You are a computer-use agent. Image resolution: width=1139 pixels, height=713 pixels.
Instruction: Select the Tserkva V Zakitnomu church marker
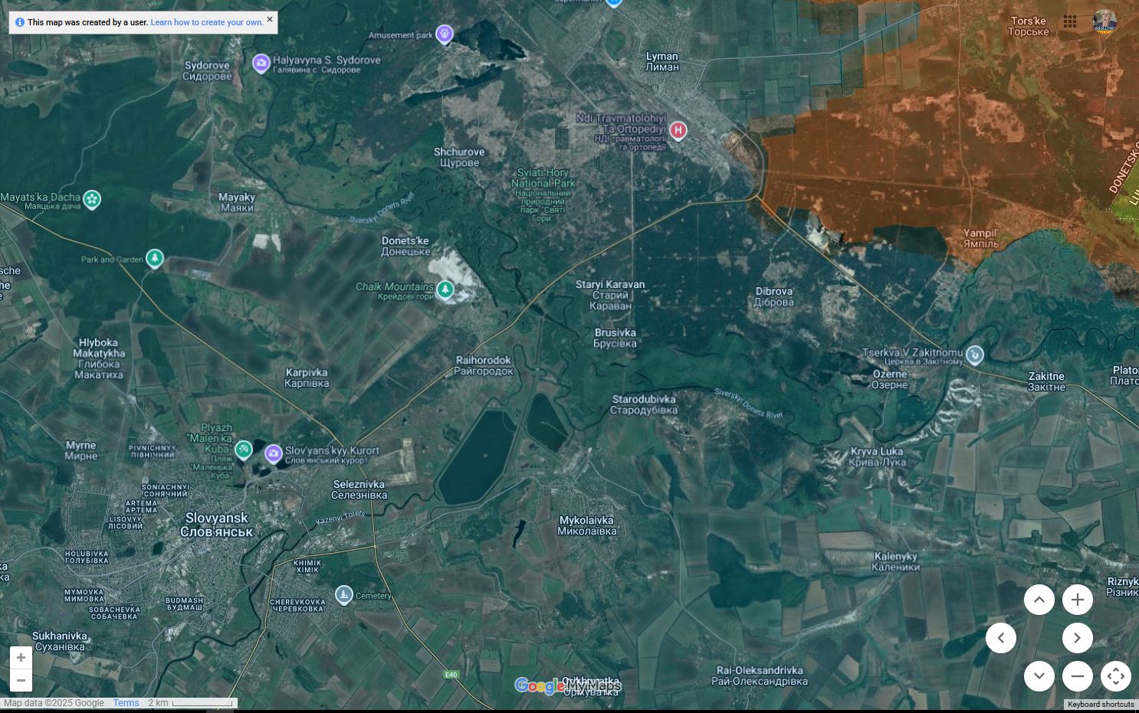974,354
